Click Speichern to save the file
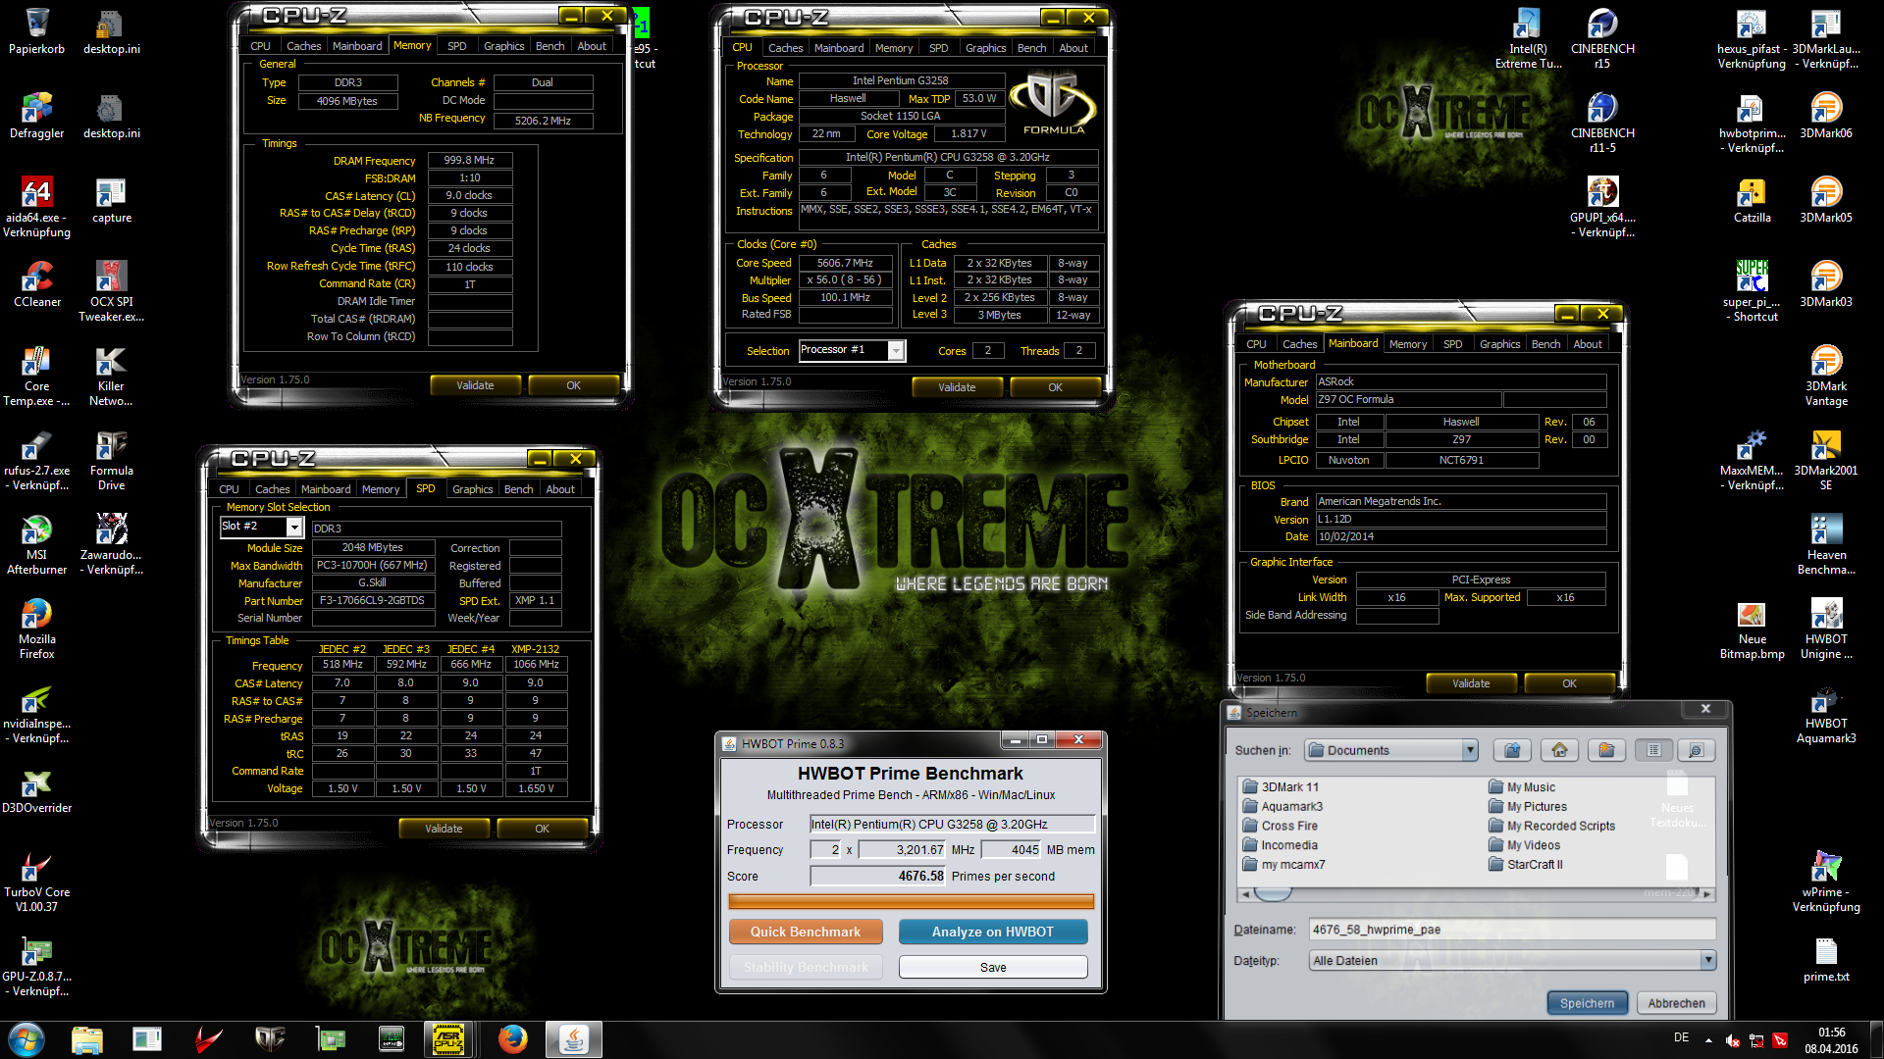This screenshot has height=1059, width=1884. click(1587, 1003)
